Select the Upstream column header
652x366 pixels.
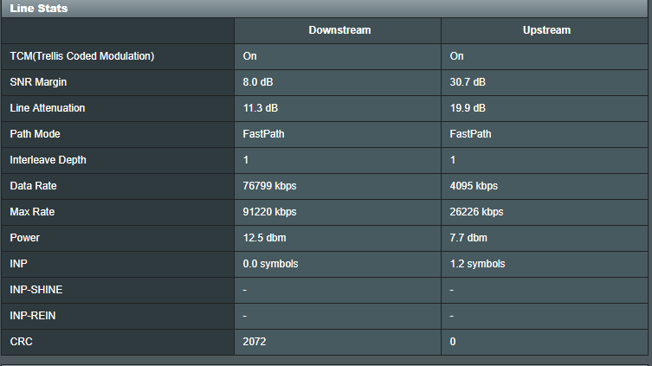pos(546,30)
